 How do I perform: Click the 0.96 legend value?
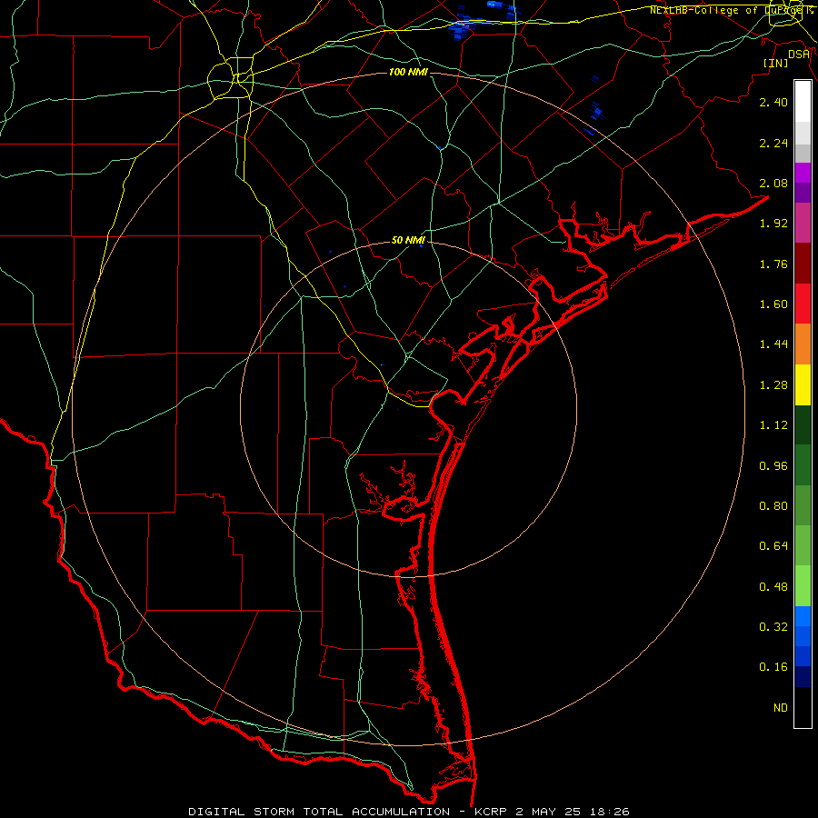point(773,466)
